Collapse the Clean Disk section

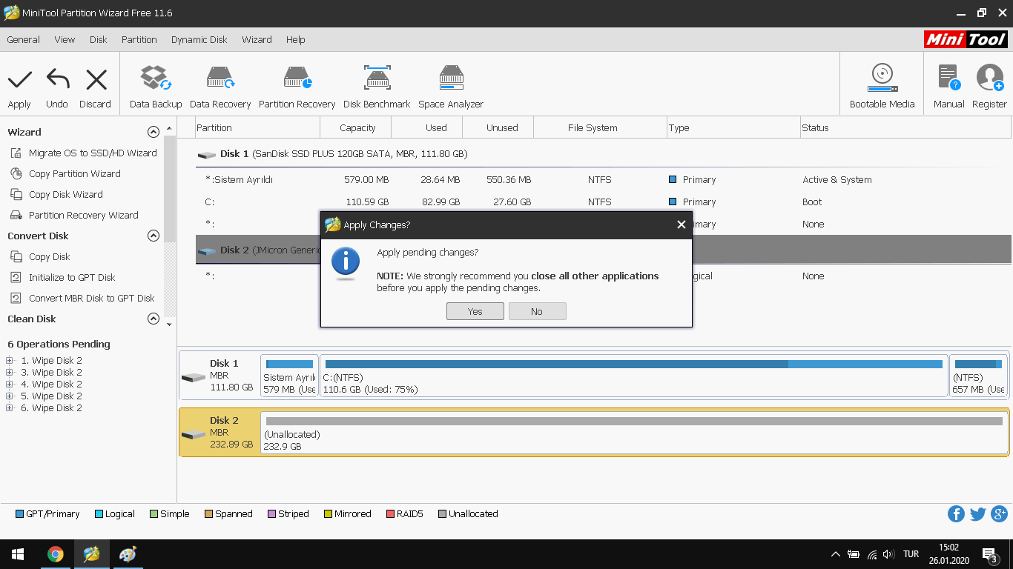[154, 319]
